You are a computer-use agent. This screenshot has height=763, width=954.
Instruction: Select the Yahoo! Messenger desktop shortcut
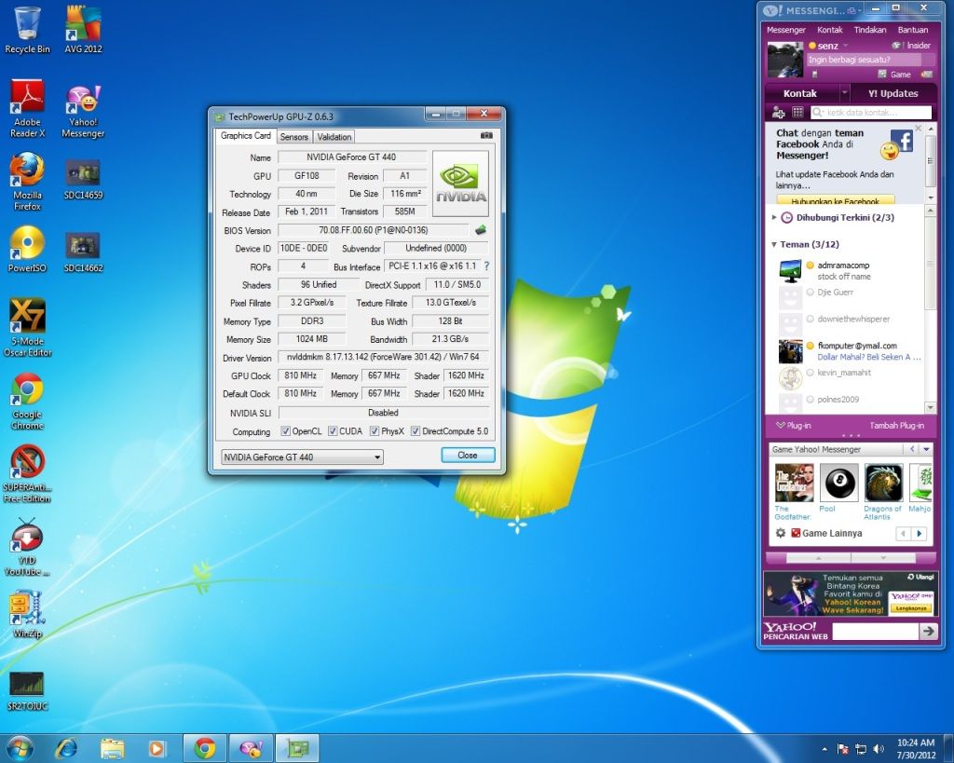click(83, 112)
